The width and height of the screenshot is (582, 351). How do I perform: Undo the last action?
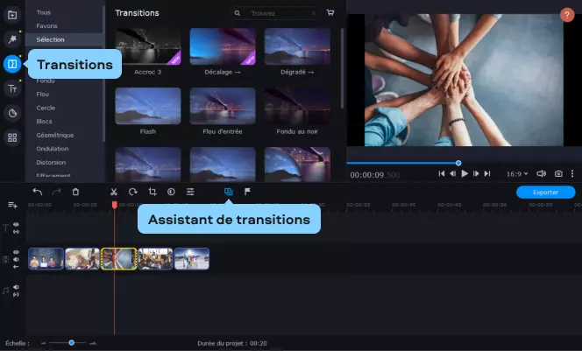pyautogui.click(x=37, y=192)
